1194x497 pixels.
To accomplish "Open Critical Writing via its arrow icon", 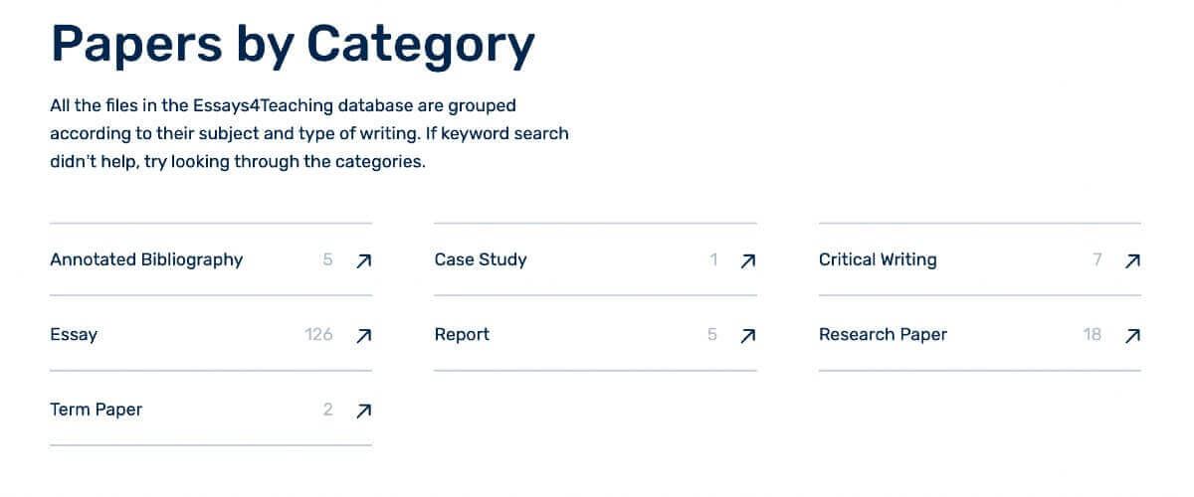I will 1132,260.
